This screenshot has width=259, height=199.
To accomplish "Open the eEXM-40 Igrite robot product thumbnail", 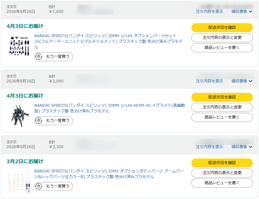I will coord(20,116).
